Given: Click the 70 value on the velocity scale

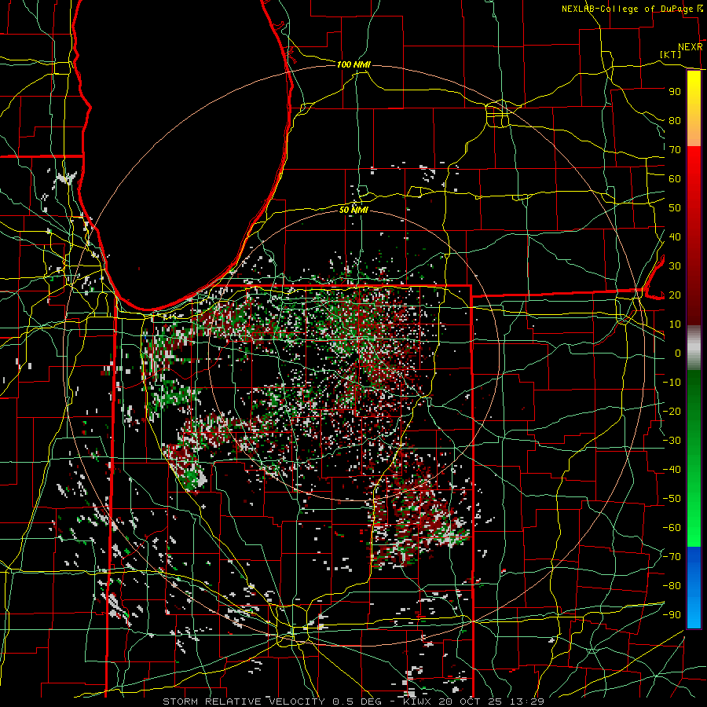Looking at the screenshot, I should (x=675, y=150).
